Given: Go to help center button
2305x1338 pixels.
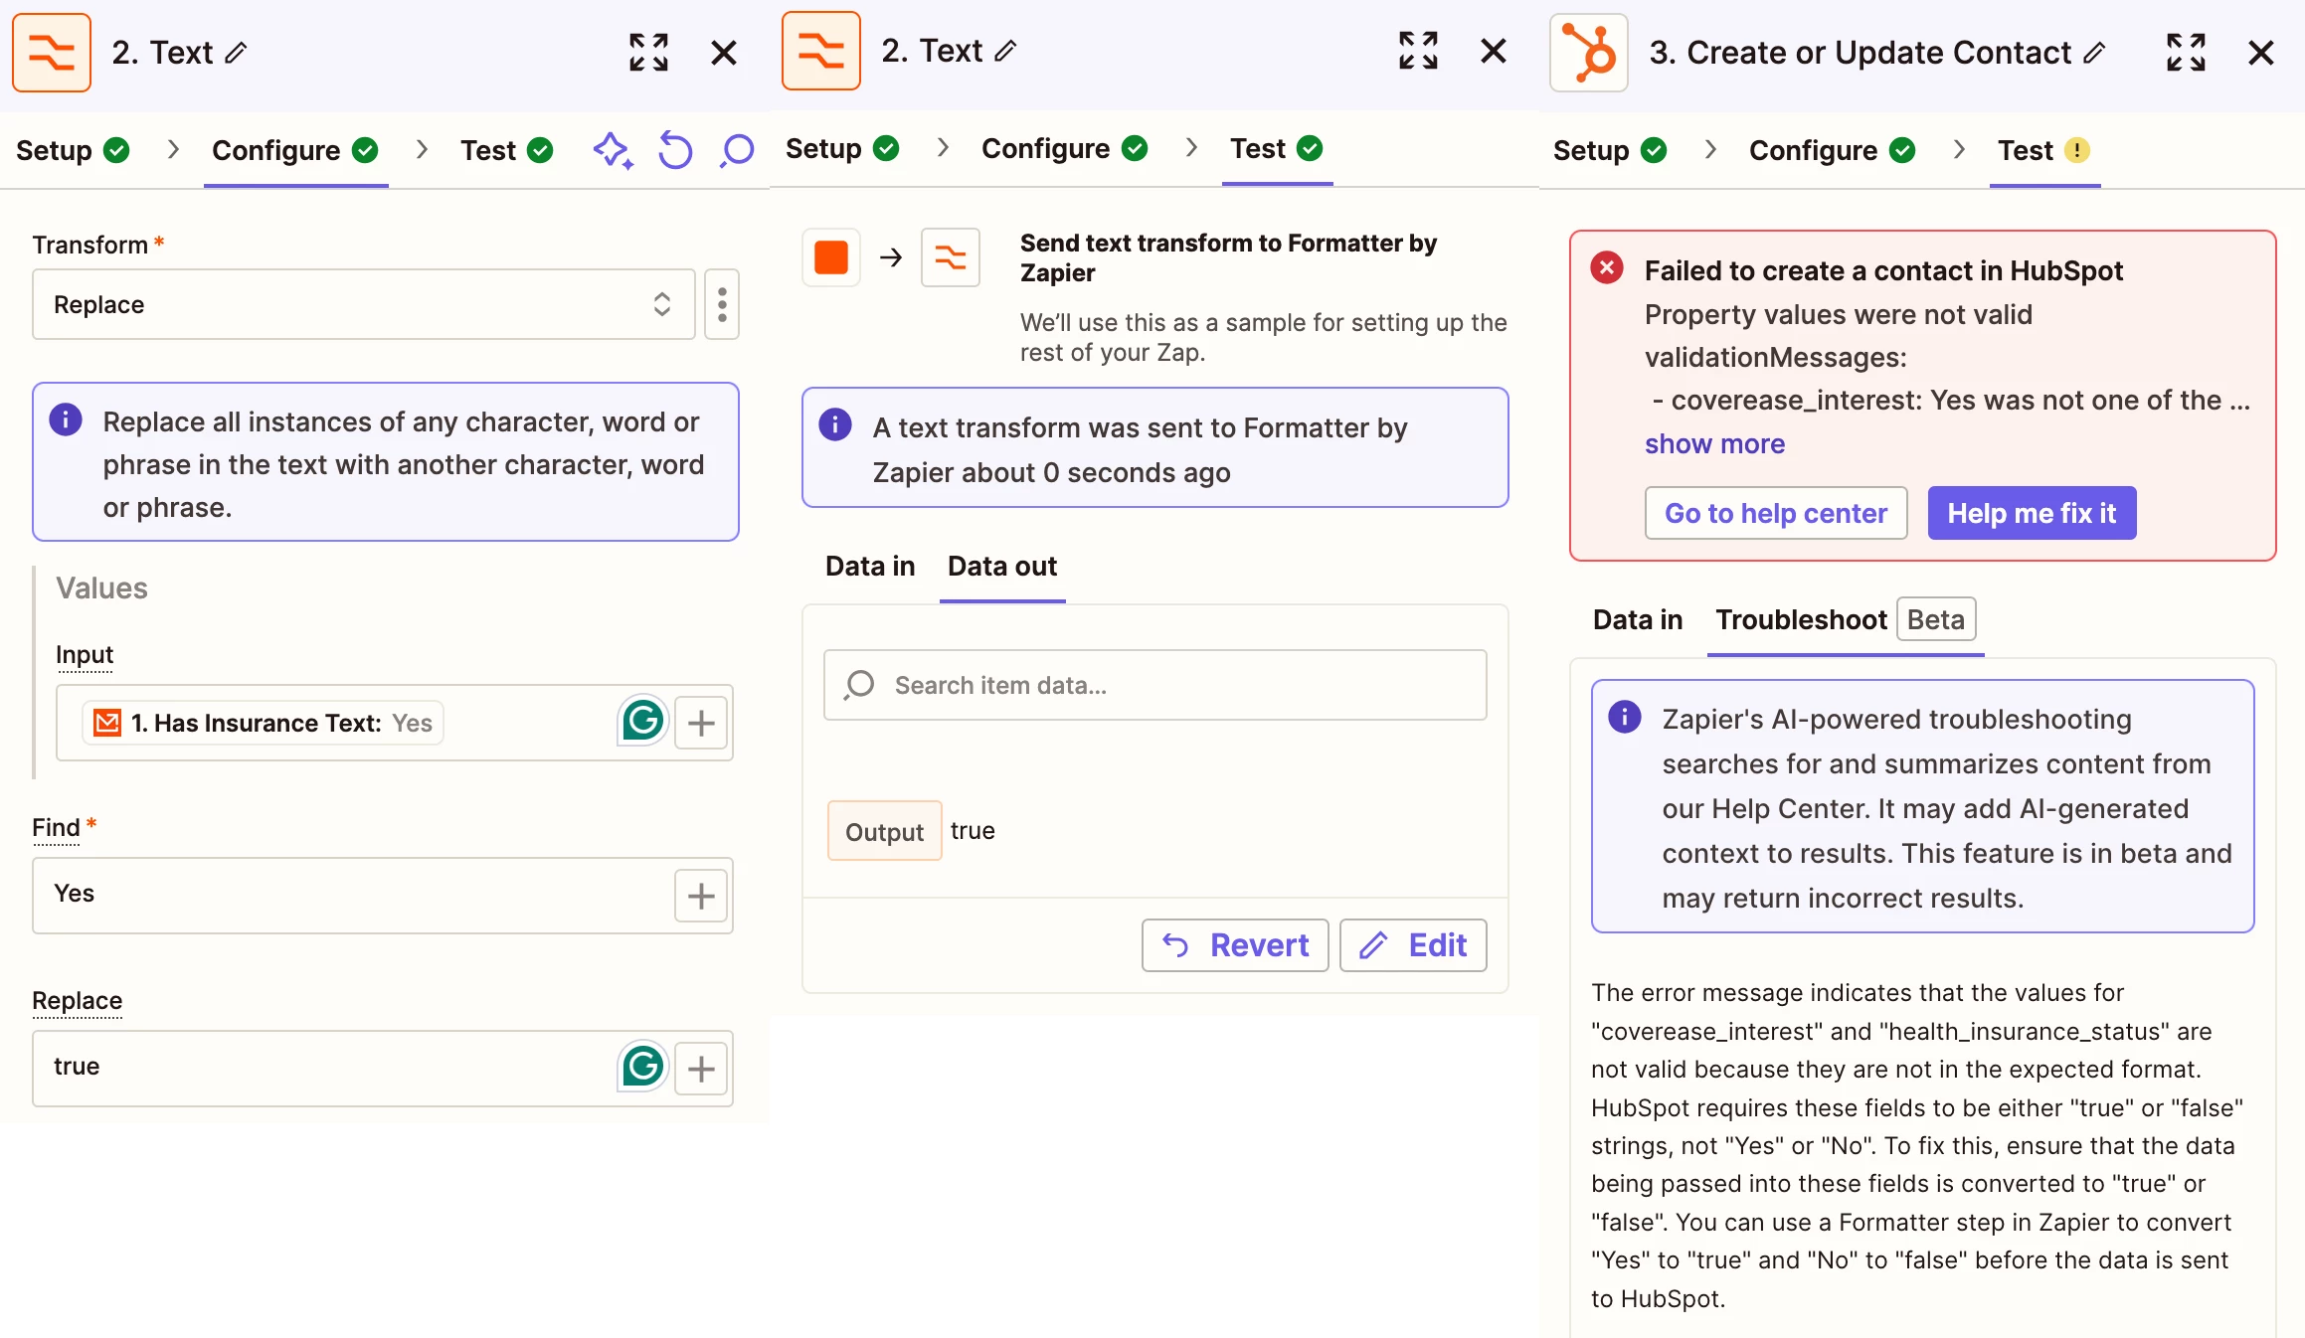Looking at the screenshot, I should tap(1775, 513).
